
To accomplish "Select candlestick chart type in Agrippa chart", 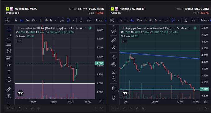I will [173, 20].
